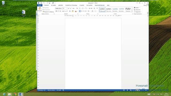Toggle Align Left paragraph alignment

point(80,11)
